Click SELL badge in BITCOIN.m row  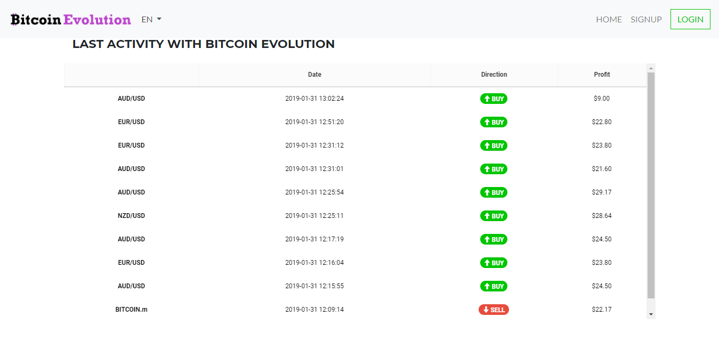(494, 310)
